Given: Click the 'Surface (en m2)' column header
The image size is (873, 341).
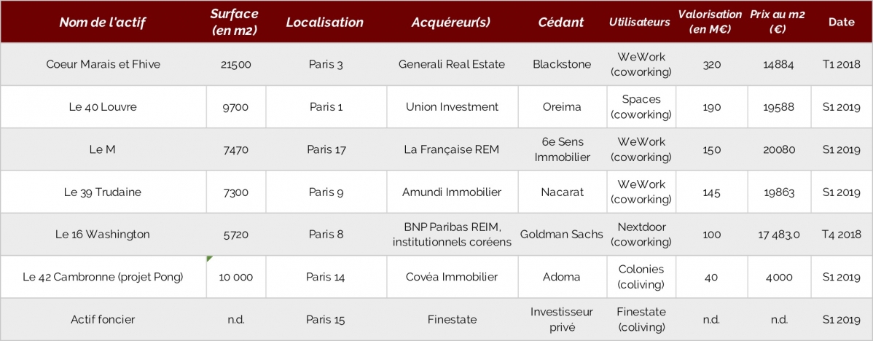Looking at the screenshot, I should pyautogui.click(x=235, y=23).
